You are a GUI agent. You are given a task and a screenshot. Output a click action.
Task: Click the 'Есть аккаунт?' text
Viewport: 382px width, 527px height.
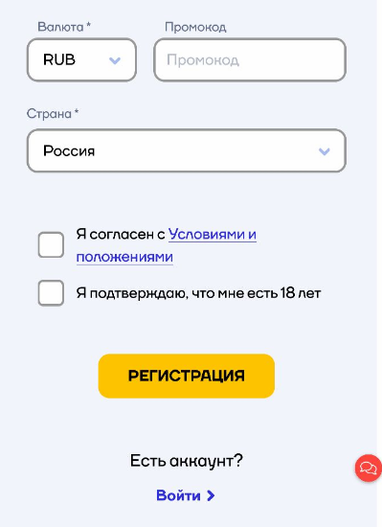pyautogui.click(x=187, y=461)
